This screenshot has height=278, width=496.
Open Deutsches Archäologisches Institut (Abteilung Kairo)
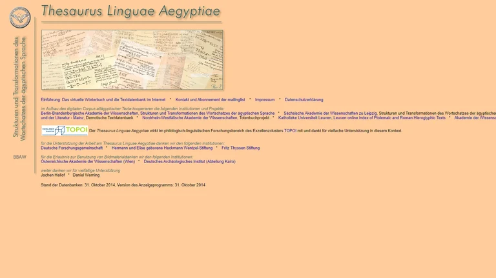tap(189, 162)
